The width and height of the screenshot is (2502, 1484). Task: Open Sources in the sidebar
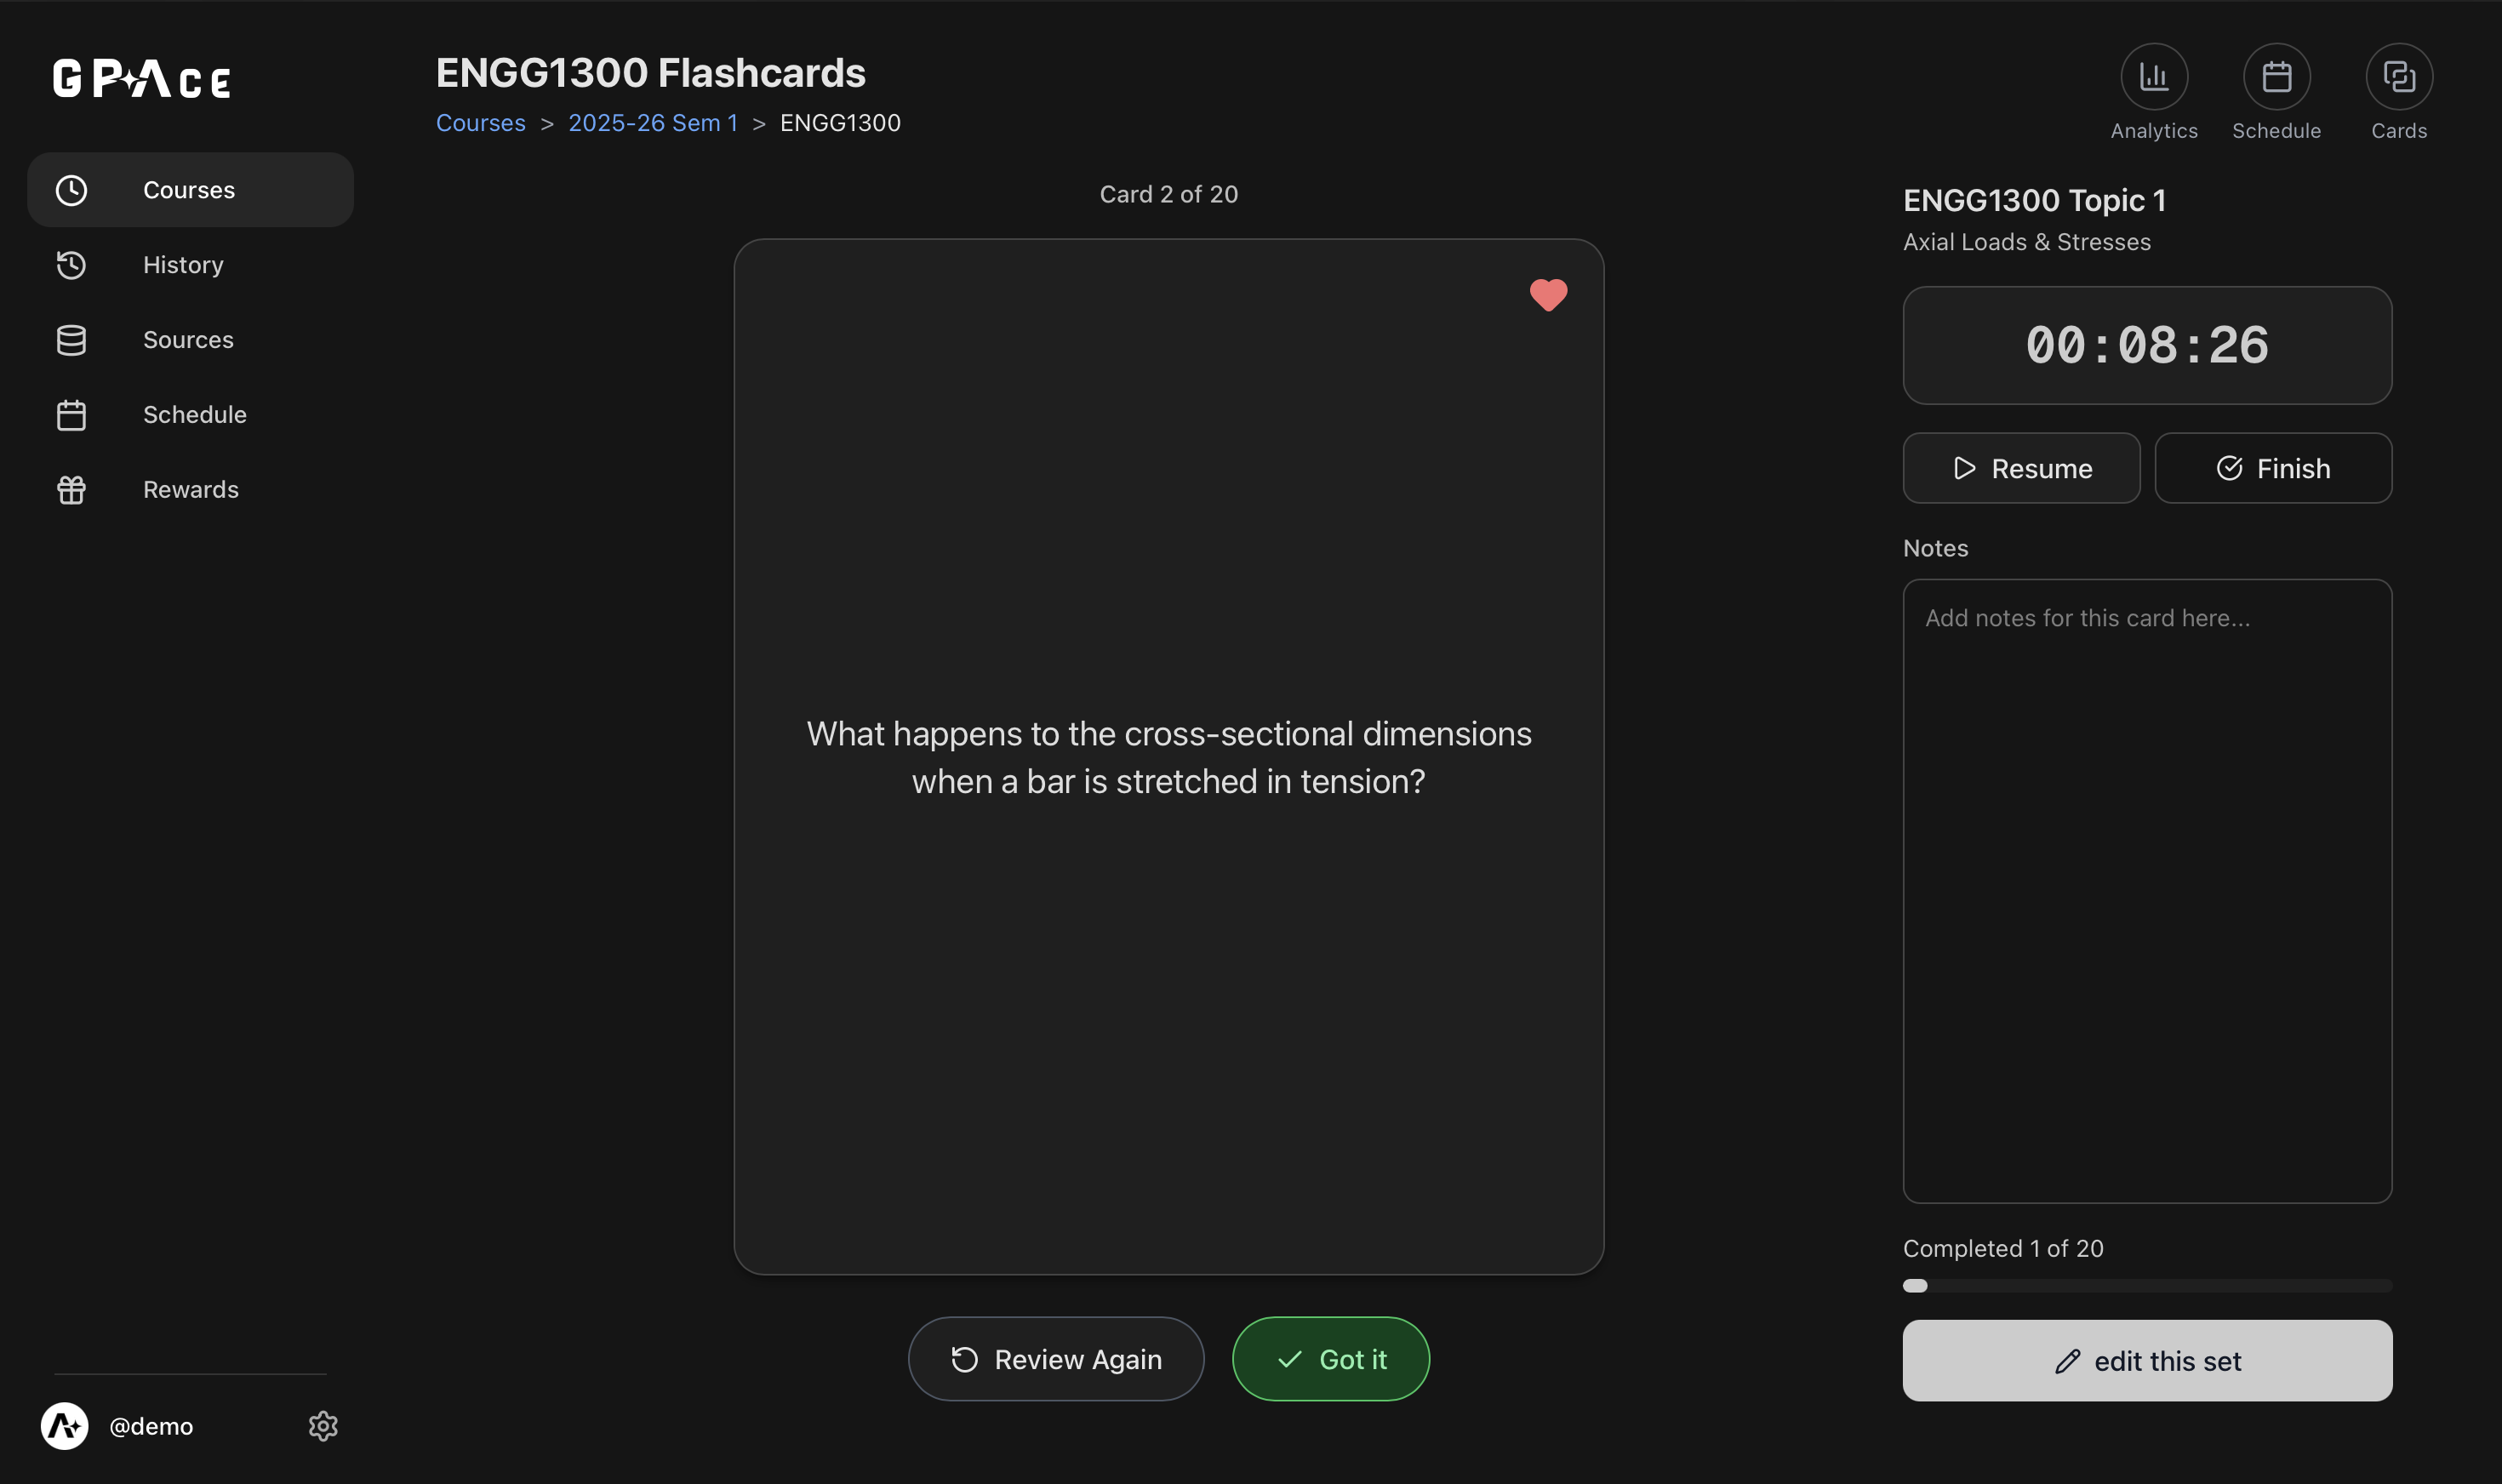pos(188,340)
